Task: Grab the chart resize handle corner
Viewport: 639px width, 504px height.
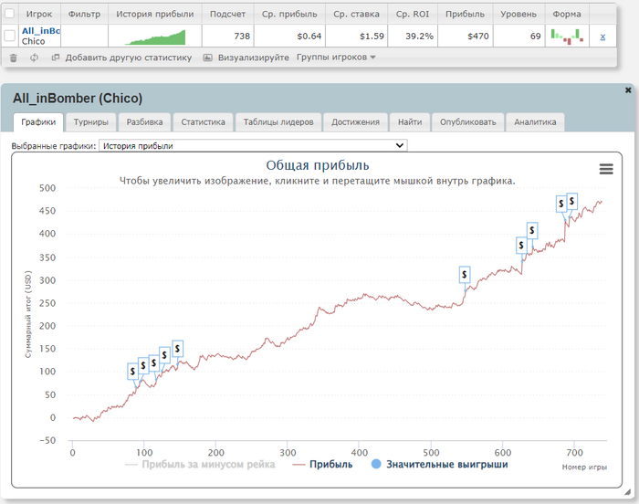Action: point(628,492)
